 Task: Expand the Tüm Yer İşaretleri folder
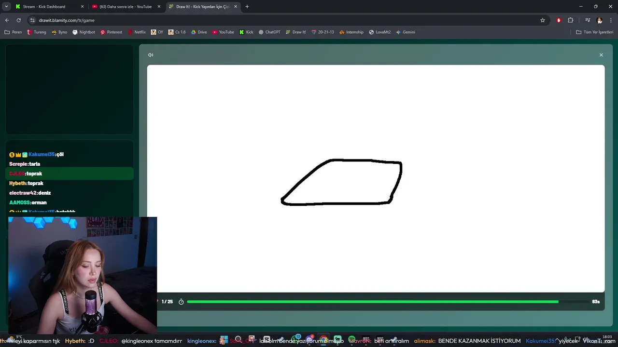tap(595, 32)
